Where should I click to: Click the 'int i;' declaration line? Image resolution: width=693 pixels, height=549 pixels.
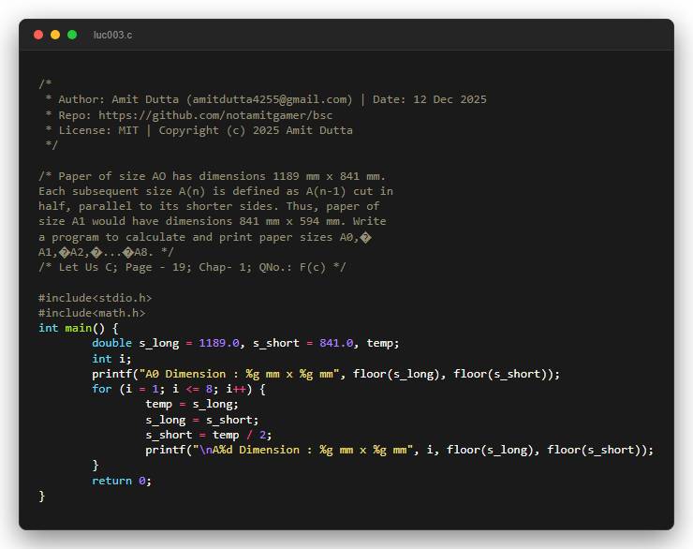(111, 359)
